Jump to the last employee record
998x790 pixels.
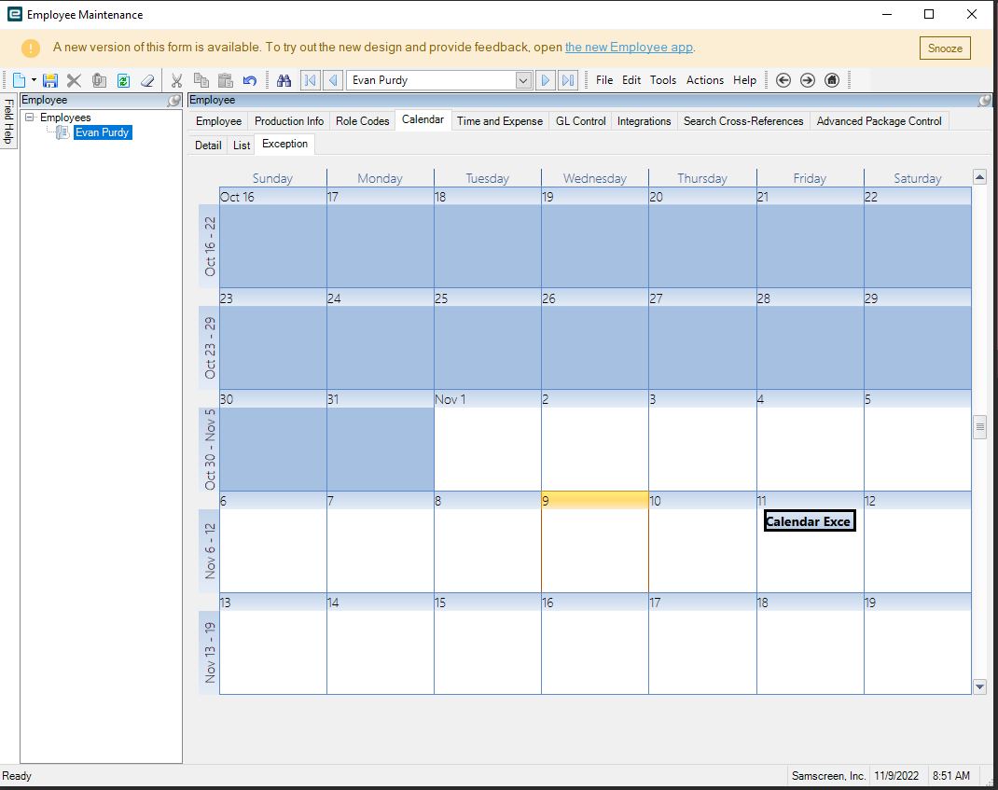568,80
